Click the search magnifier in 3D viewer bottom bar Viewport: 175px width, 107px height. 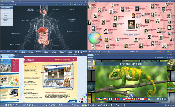pos(166,105)
